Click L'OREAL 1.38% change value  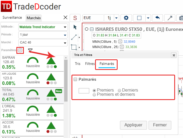(x=9, y=116)
